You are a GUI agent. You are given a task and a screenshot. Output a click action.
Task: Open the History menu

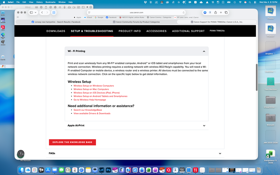click(40, 2)
